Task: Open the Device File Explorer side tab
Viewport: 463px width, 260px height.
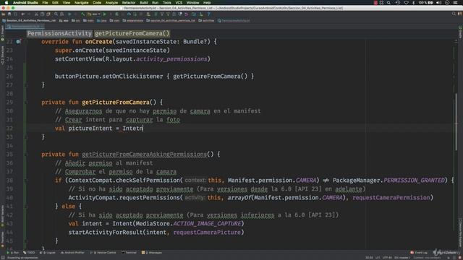Action: 460,233
